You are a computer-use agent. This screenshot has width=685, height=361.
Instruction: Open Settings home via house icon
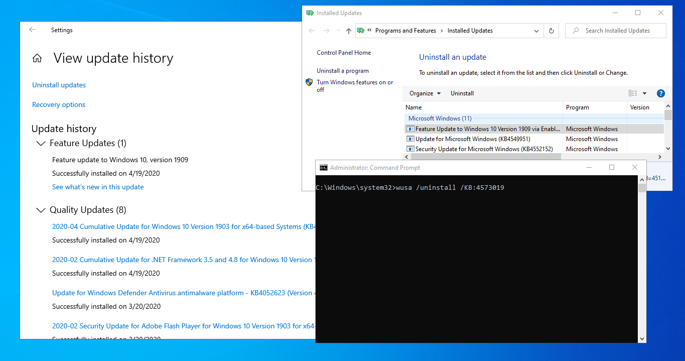coord(37,58)
